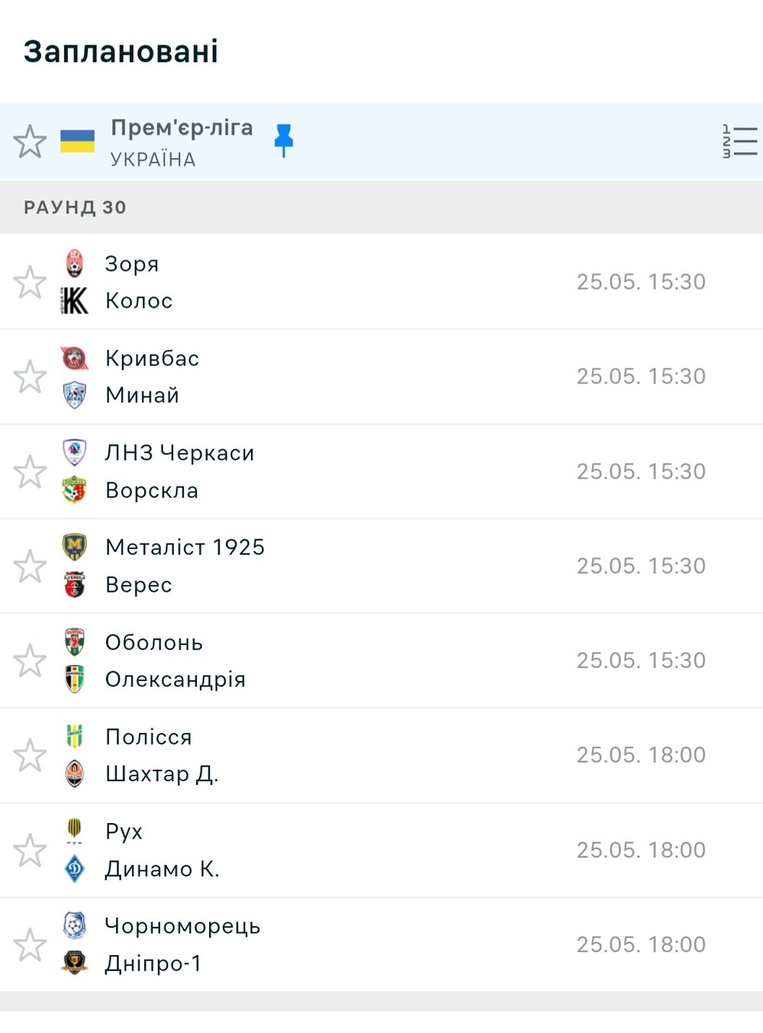Tap the Колос club logo
Screen dimensions: 763x1033
74,301
